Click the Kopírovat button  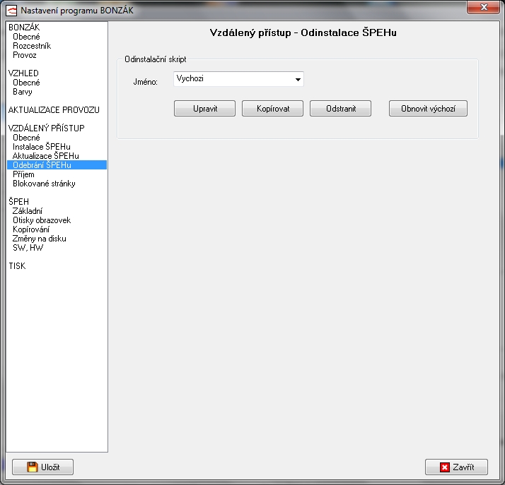(x=272, y=109)
